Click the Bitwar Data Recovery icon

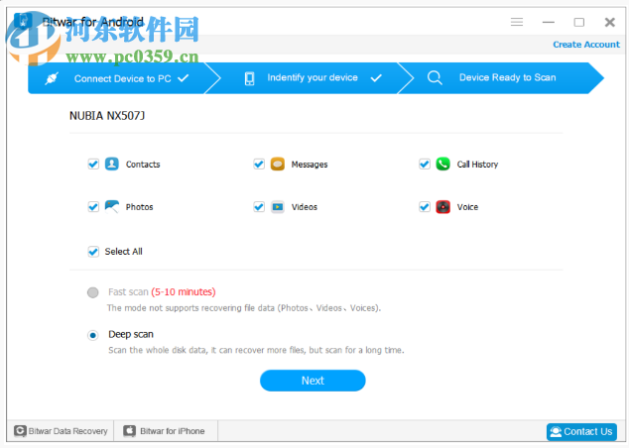tap(20, 431)
